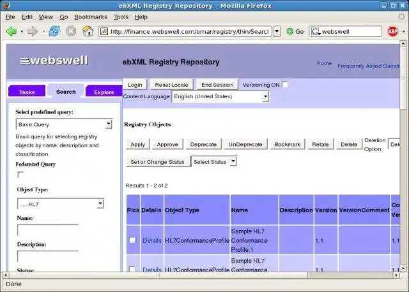Click the Deprecate button
This screenshot has width=409, height=292.
coord(203,145)
